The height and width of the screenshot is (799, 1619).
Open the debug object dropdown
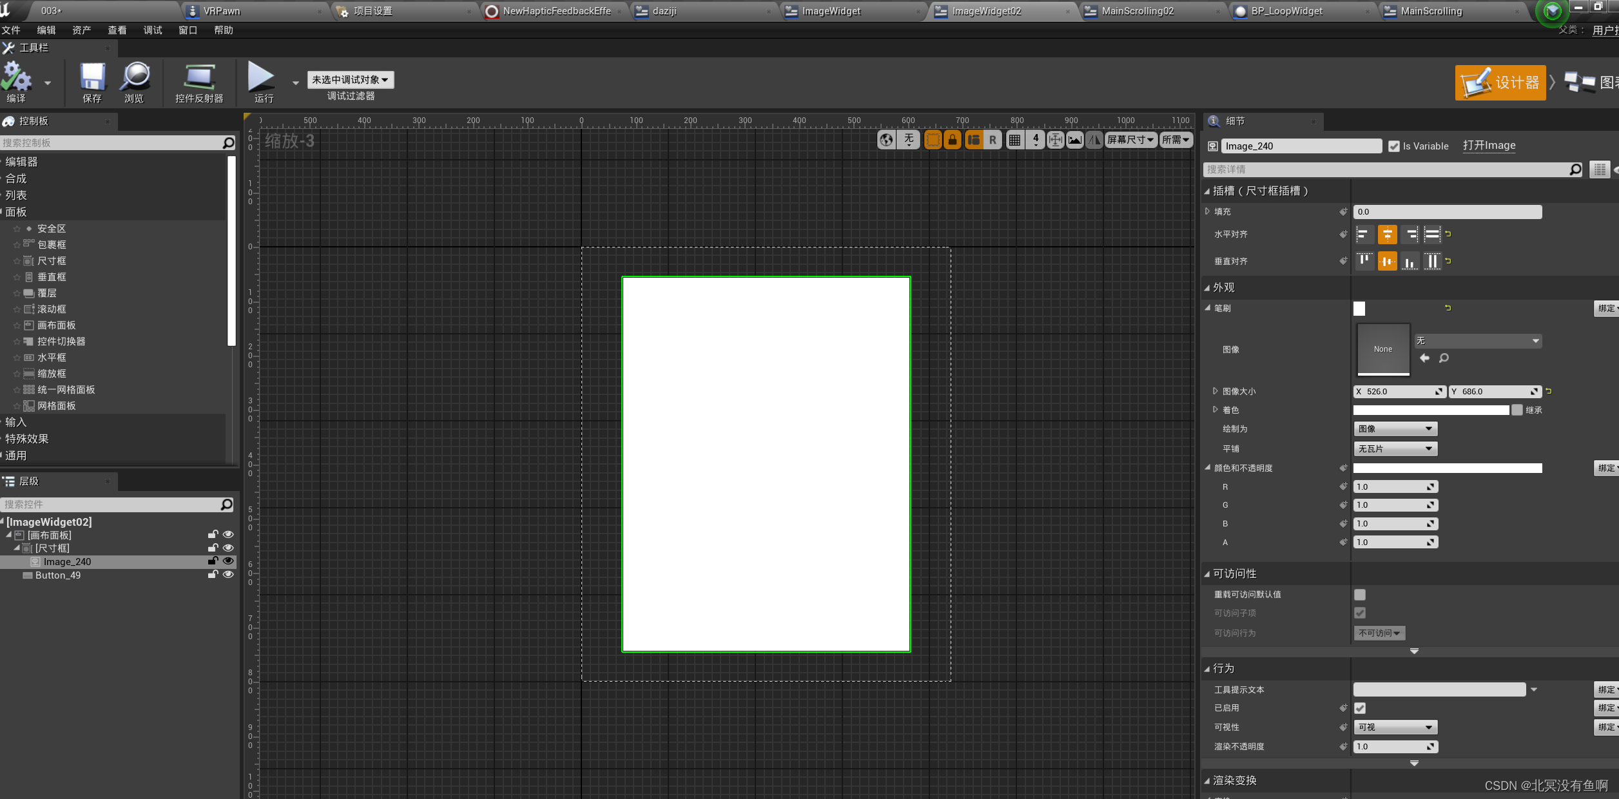coord(350,80)
